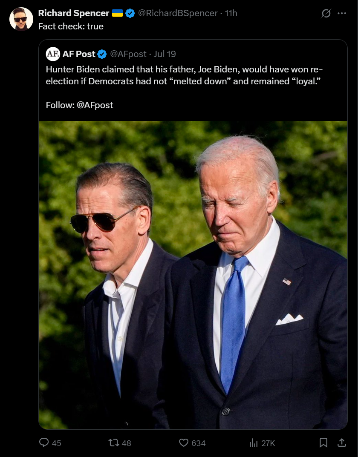Click Richard Spencer's blue verified badge
This screenshot has width=358, height=457.
pyautogui.click(x=130, y=13)
